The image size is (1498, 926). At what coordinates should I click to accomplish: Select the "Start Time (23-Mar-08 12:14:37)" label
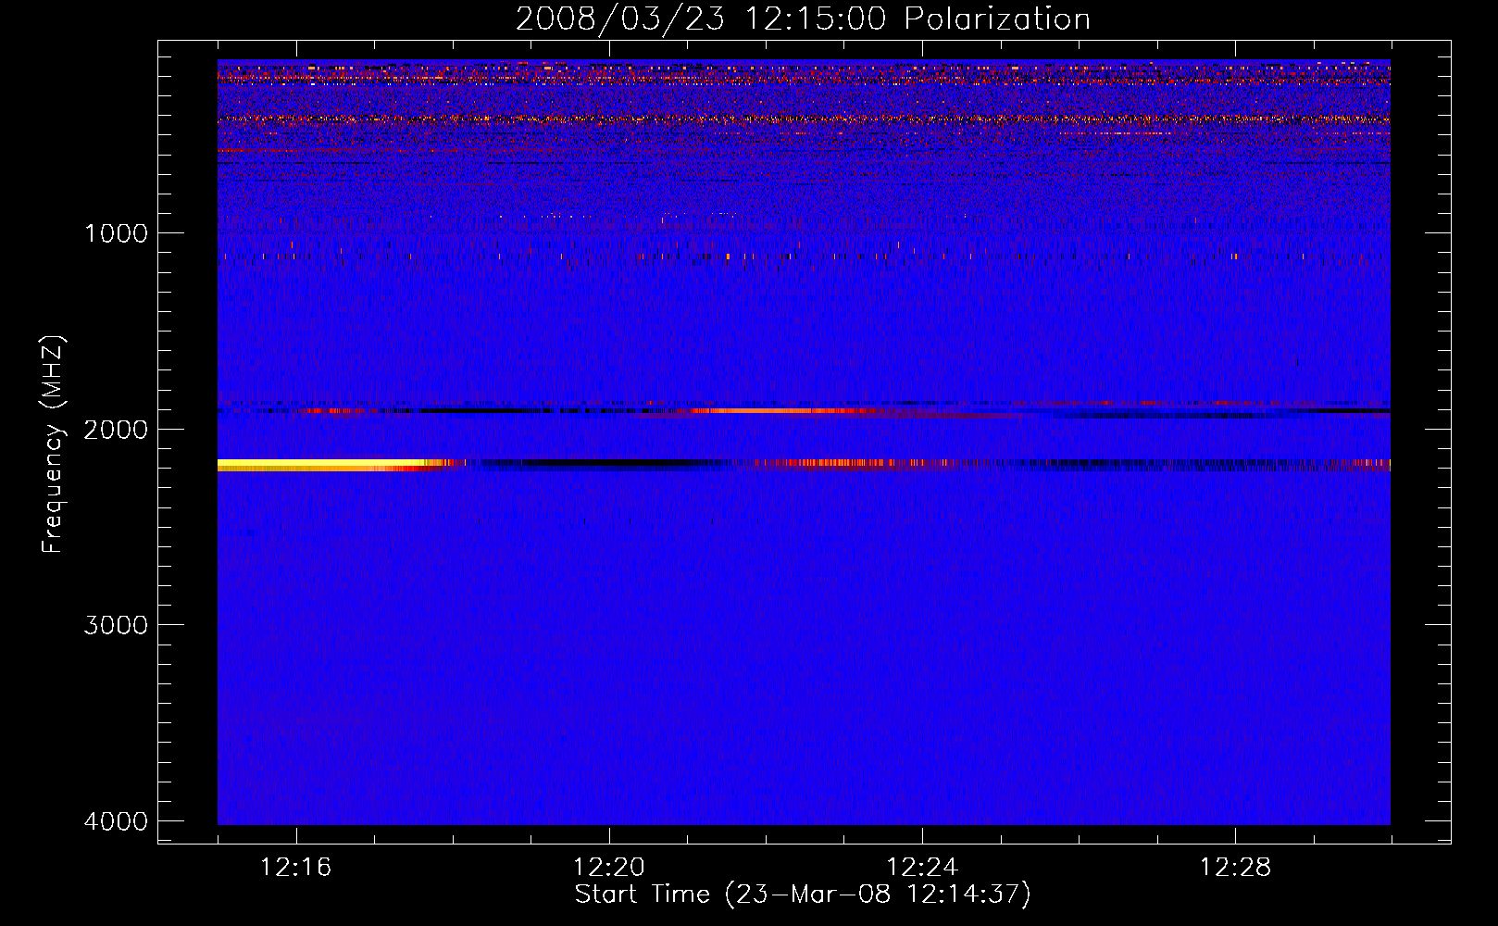(x=803, y=895)
